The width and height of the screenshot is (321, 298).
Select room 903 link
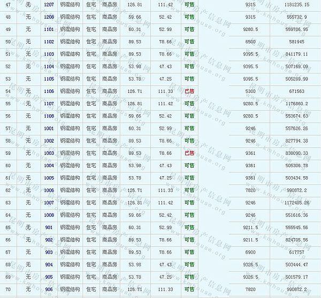click(x=49, y=252)
